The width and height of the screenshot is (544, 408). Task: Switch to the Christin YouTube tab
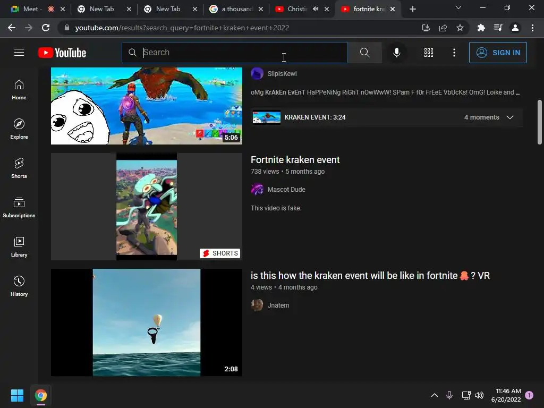(x=296, y=9)
